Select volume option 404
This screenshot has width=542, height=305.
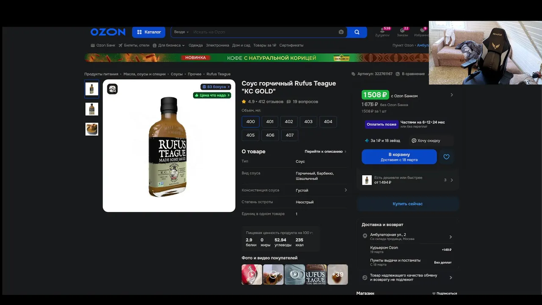(x=328, y=122)
